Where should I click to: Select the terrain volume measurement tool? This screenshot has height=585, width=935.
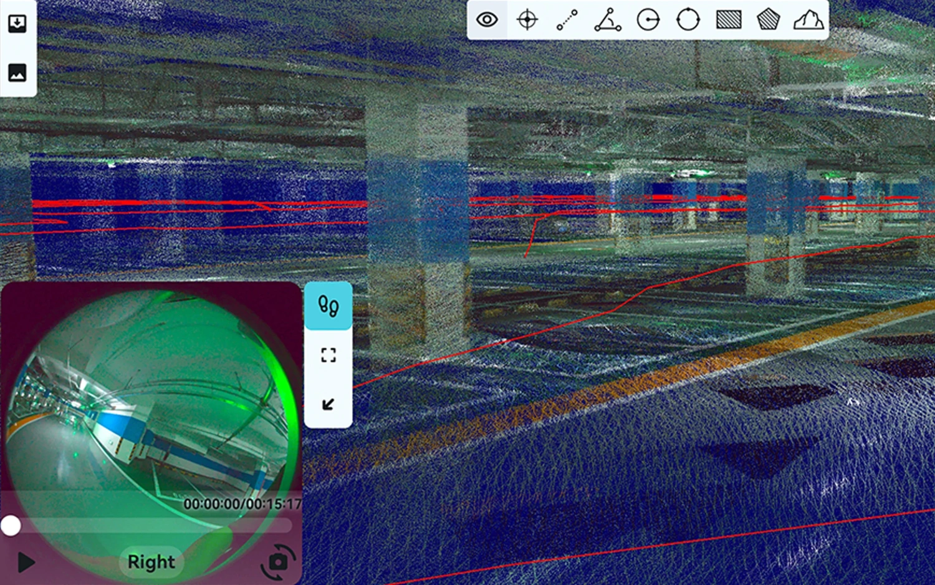pyautogui.click(x=808, y=20)
